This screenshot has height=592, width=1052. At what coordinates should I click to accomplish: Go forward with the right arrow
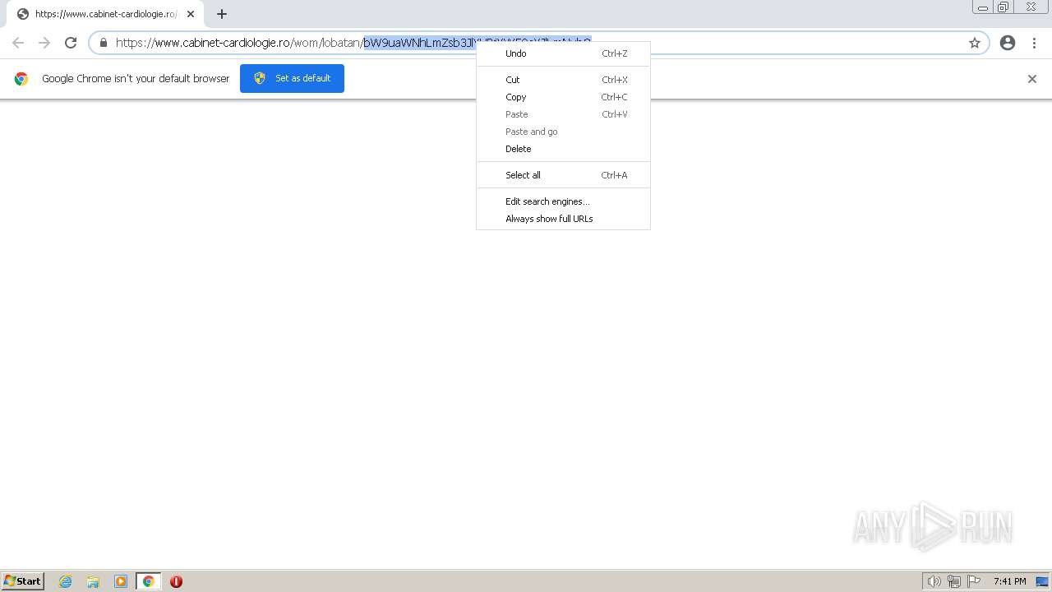(x=44, y=43)
